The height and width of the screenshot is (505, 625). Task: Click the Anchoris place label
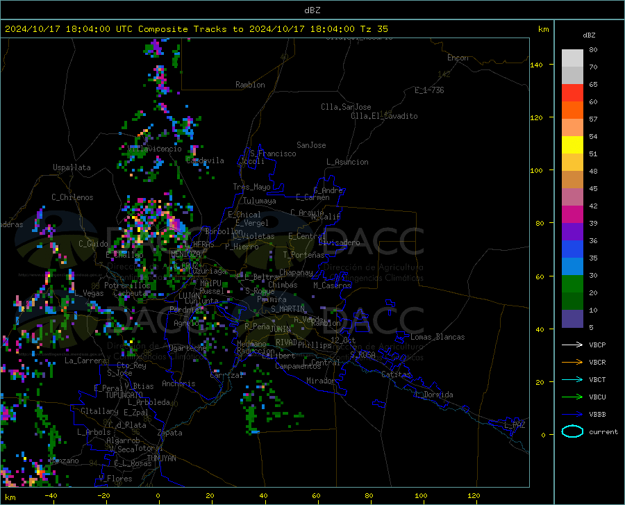(x=178, y=383)
